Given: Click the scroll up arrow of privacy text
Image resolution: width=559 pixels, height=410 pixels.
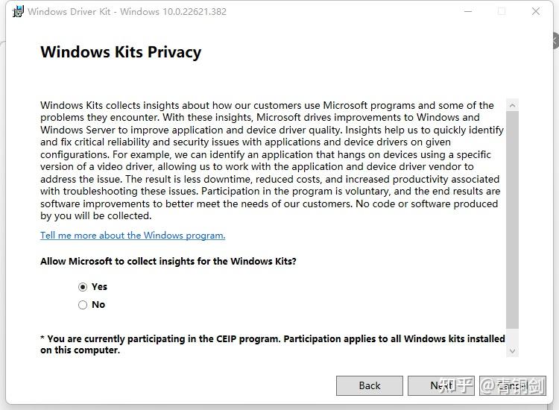Looking at the screenshot, I should (x=512, y=105).
